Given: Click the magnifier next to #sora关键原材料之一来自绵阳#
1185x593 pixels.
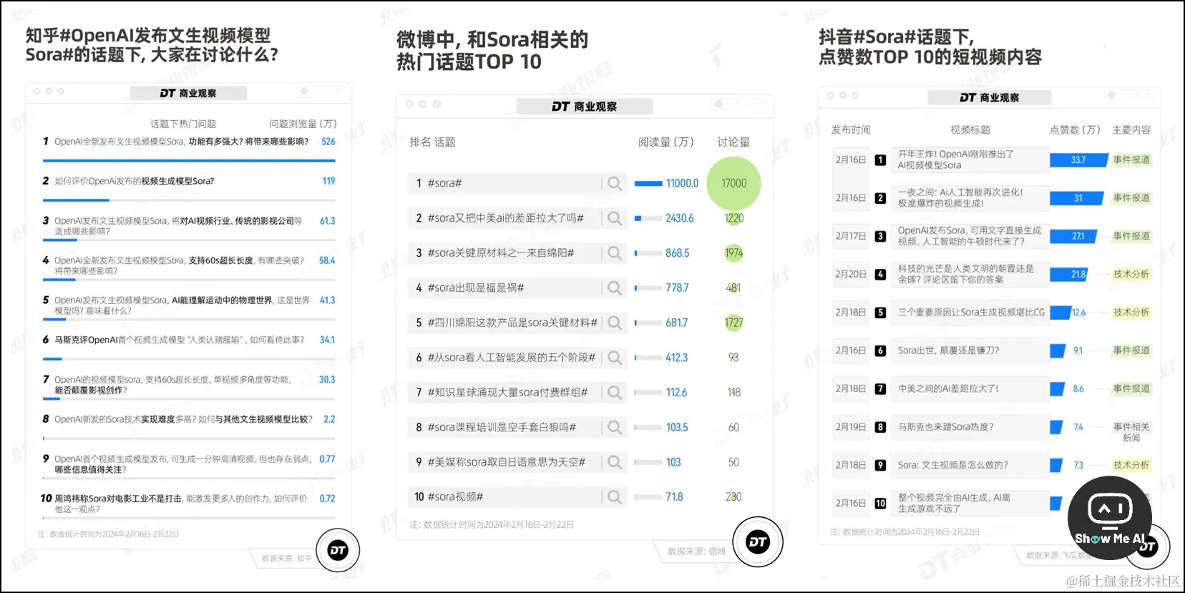Looking at the screenshot, I should click(x=615, y=253).
